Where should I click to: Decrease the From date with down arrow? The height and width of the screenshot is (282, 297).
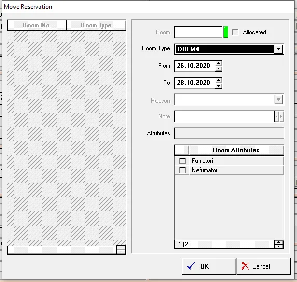pyautogui.click(x=218, y=68)
